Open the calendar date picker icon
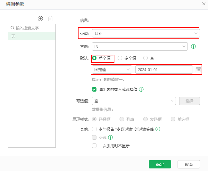The height and width of the screenshot is (171, 208). click(198, 69)
